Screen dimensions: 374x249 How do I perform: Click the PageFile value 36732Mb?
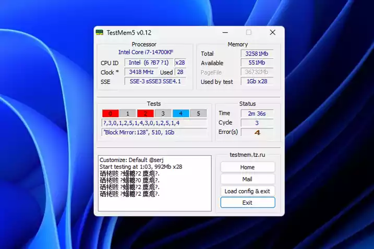click(257, 72)
